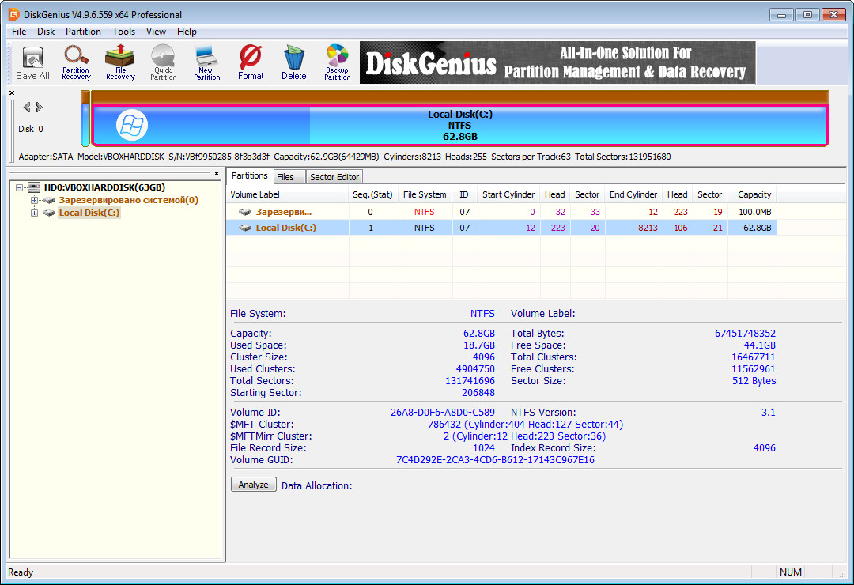Click the 62.8GB capacity table cell
The height and width of the screenshot is (585, 854).
754,228
